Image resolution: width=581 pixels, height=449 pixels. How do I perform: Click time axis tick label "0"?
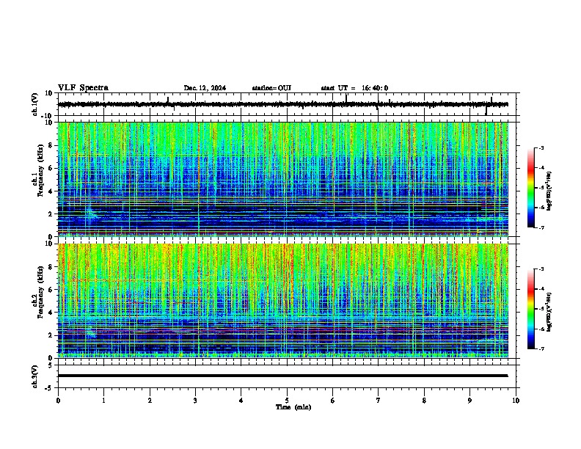click(x=58, y=401)
